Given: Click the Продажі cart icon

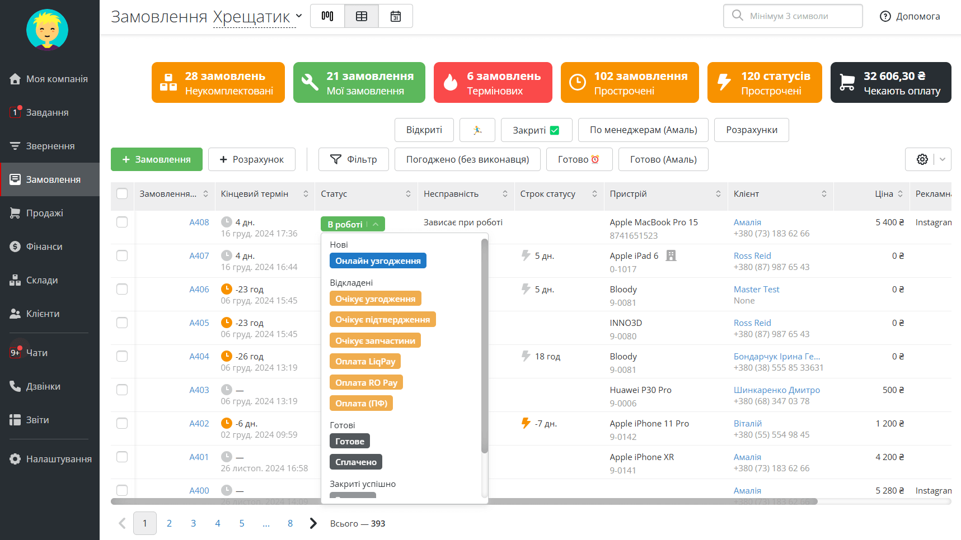Looking at the screenshot, I should click(x=16, y=213).
